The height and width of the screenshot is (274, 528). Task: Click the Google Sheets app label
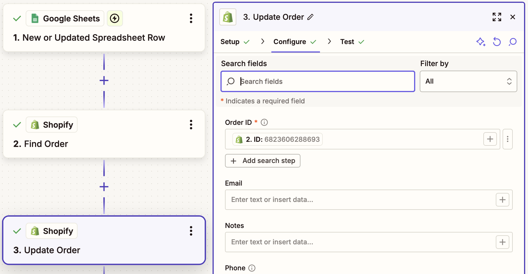point(72,19)
